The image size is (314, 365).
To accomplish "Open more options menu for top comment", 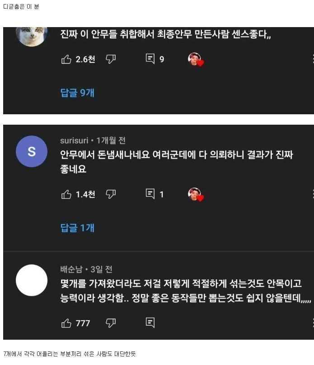I will [313, 59].
